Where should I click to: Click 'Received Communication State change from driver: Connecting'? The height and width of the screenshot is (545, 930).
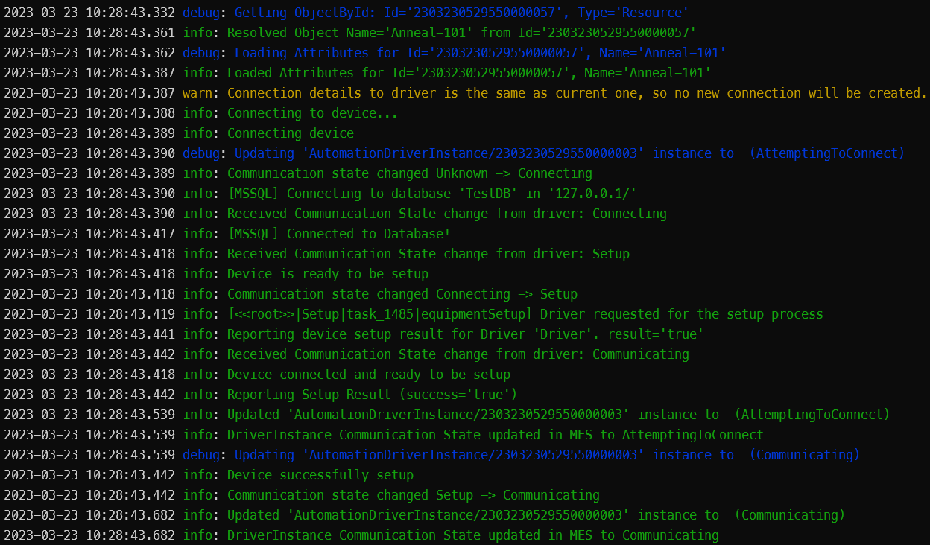(335, 214)
